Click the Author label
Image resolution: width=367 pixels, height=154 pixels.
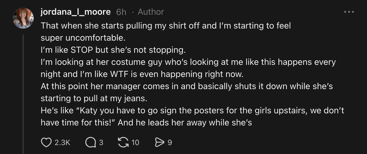point(151,12)
